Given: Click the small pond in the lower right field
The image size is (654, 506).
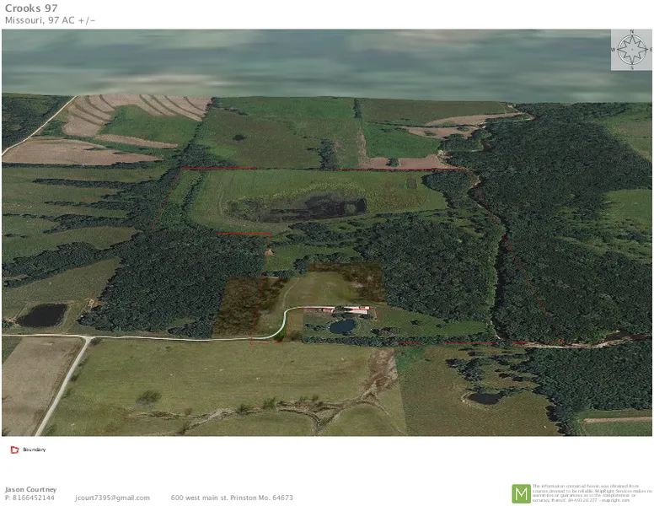Looking at the screenshot, I should tap(486, 397).
